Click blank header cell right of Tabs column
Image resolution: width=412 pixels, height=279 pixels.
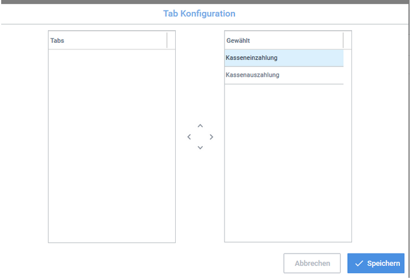tap(172, 40)
